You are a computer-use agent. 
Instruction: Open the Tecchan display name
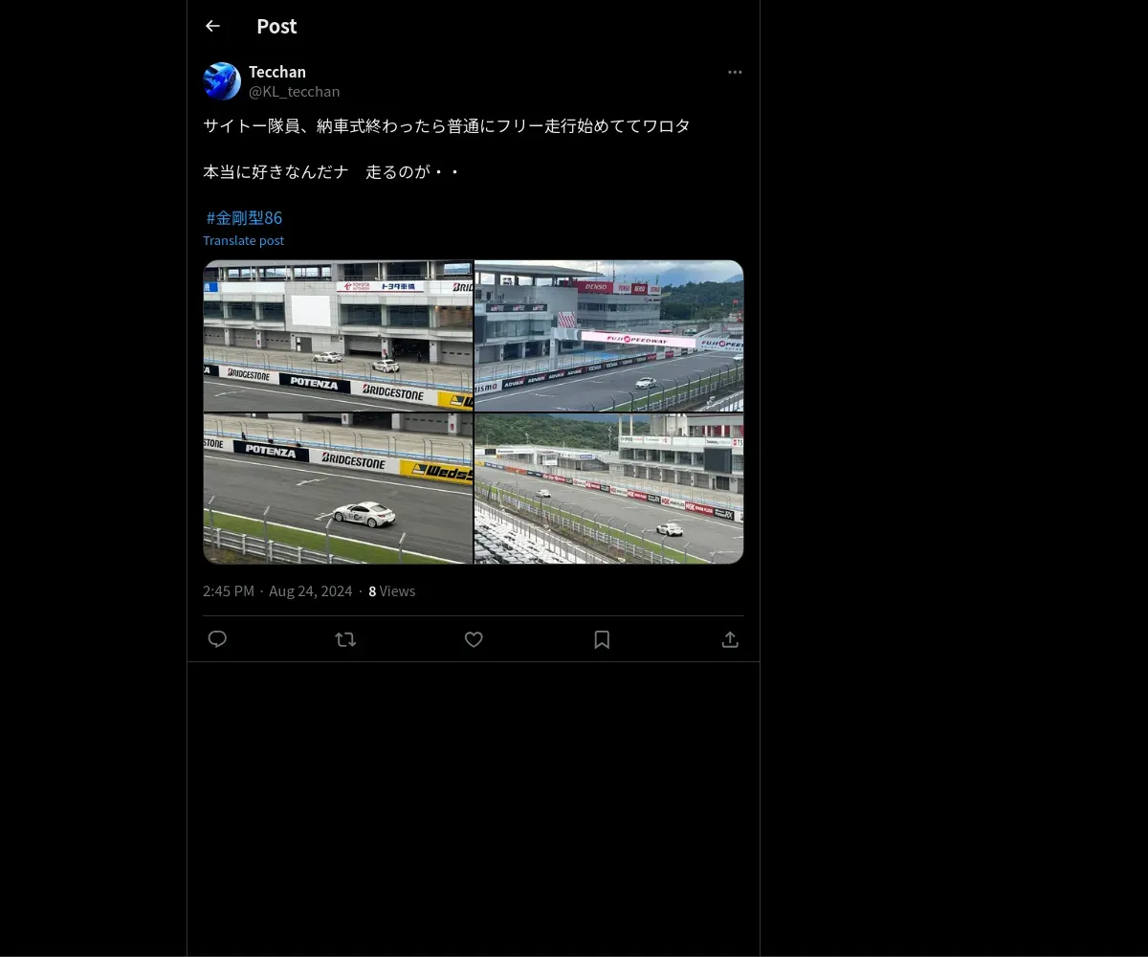point(277,72)
